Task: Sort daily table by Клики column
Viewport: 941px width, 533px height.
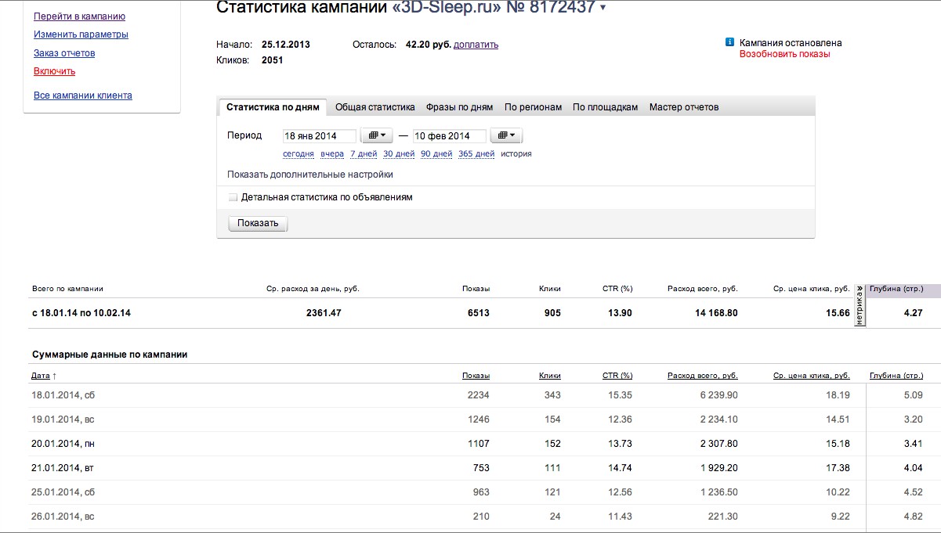Action: pos(550,376)
